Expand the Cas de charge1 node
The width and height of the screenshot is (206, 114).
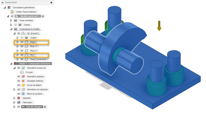(14, 107)
